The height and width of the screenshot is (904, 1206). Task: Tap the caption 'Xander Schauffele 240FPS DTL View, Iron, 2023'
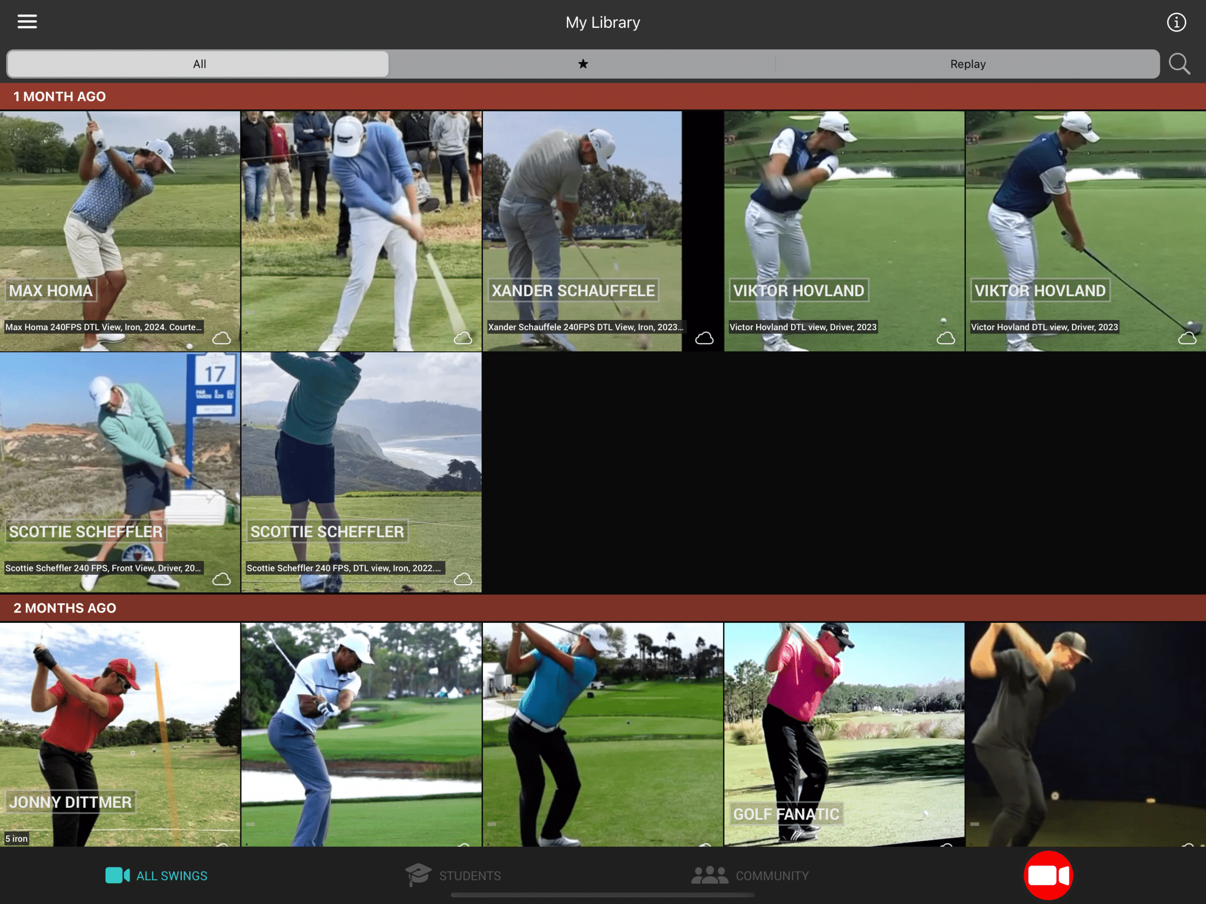point(586,327)
